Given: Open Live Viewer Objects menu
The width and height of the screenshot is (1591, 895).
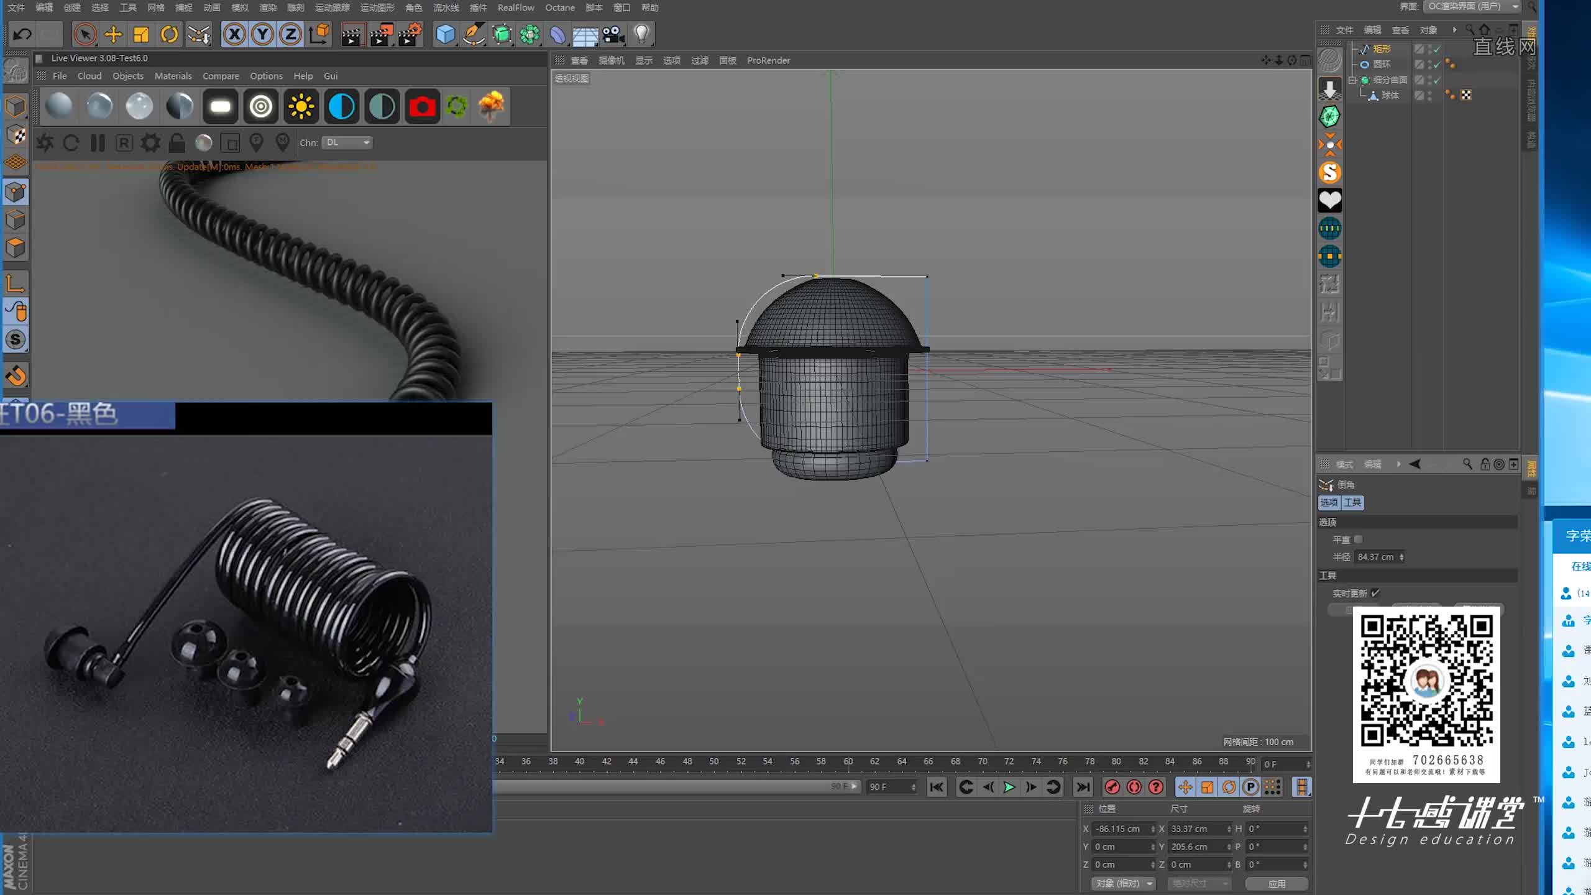Looking at the screenshot, I should 128,76.
